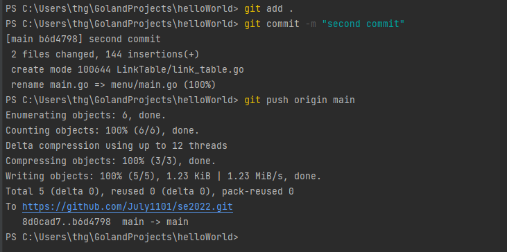The height and width of the screenshot is (252, 507).
Task: Click the "2 files changed, 144 insertions(+)" line
Action: 105,54
